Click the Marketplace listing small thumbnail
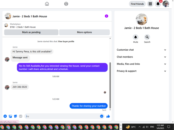 tap(6, 25)
